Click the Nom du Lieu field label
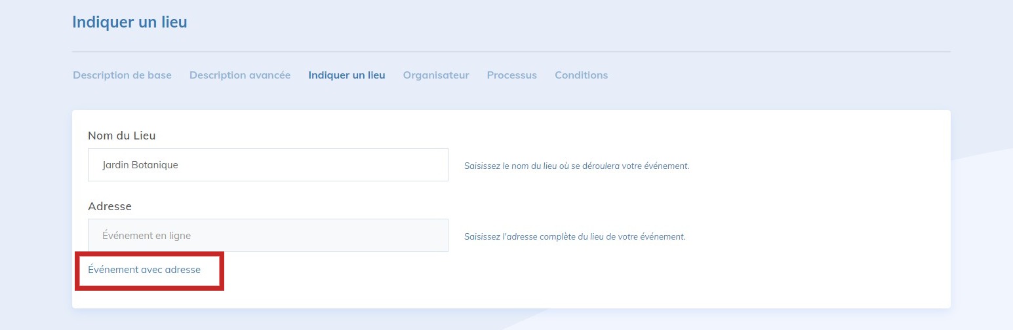 [x=121, y=136]
